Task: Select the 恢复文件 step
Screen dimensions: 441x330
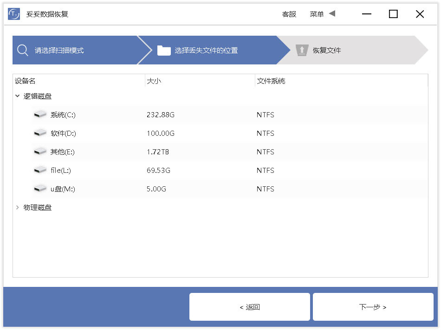Action: (x=353, y=50)
